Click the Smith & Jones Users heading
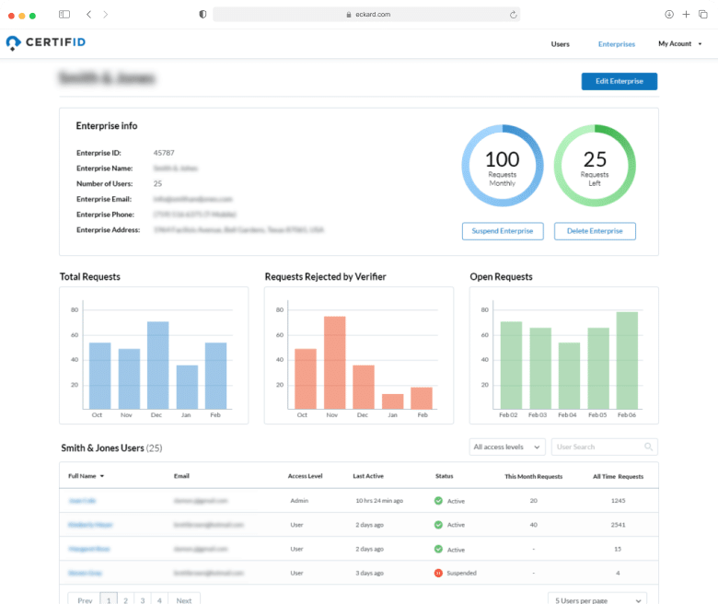The height and width of the screenshot is (604, 718). click(x=111, y=447)
